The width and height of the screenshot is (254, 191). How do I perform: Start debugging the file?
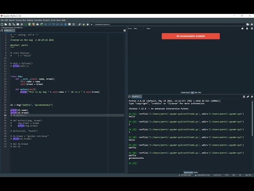[46, 24]
